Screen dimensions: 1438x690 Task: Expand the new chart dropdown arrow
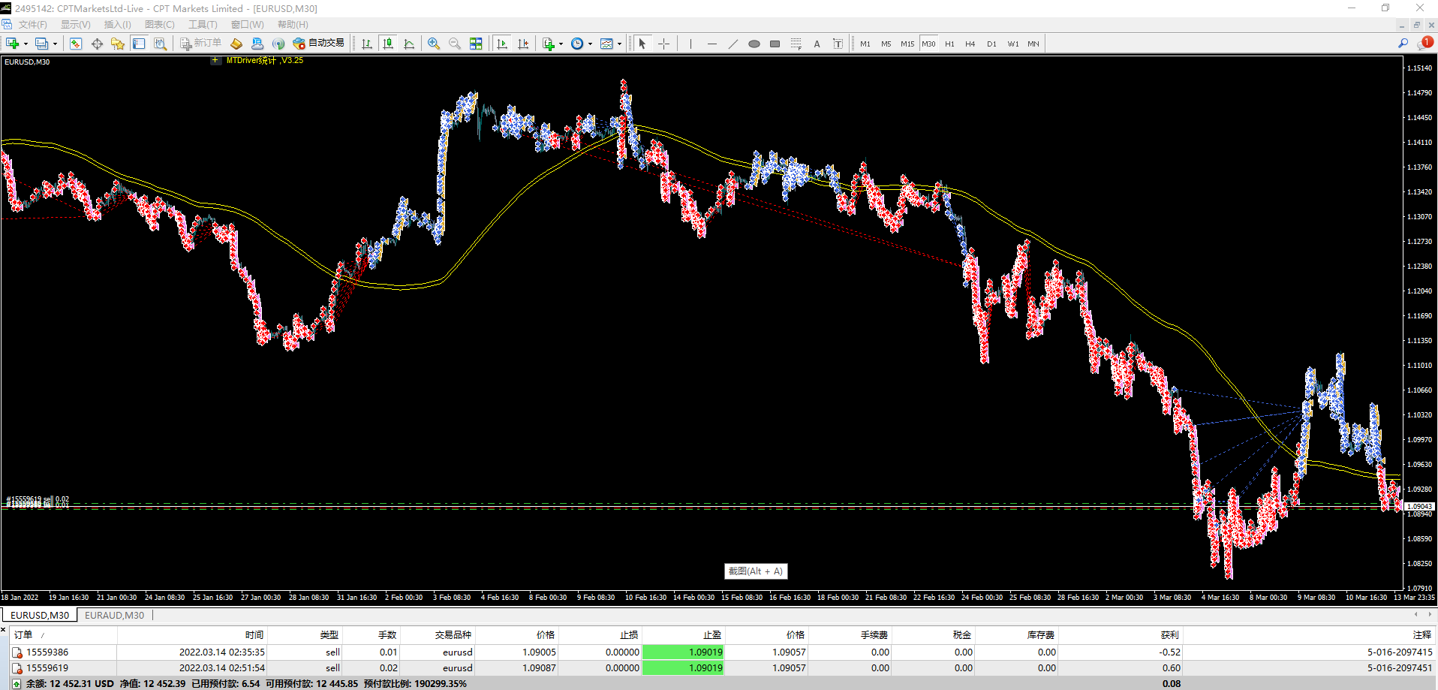[x=26, y=44]
